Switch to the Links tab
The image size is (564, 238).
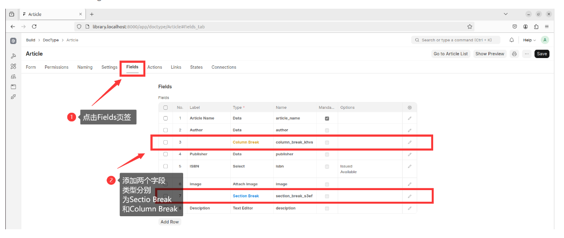[176, 67]
